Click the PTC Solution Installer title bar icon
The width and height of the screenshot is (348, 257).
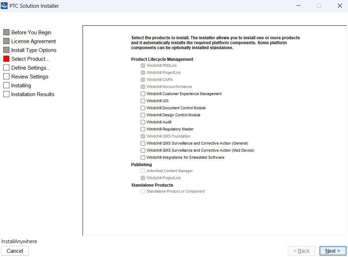[4, 6]
